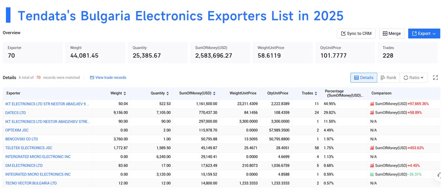Switch to Rank view tab
Screen dimensions: 441x189
[x=388, y=77]
